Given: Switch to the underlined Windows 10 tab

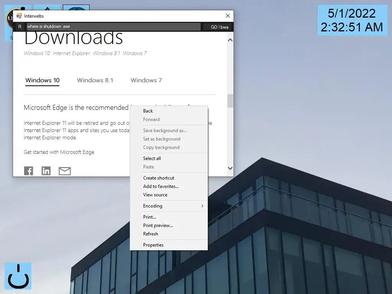Looking at the screenshot, I should coord(42,80).
